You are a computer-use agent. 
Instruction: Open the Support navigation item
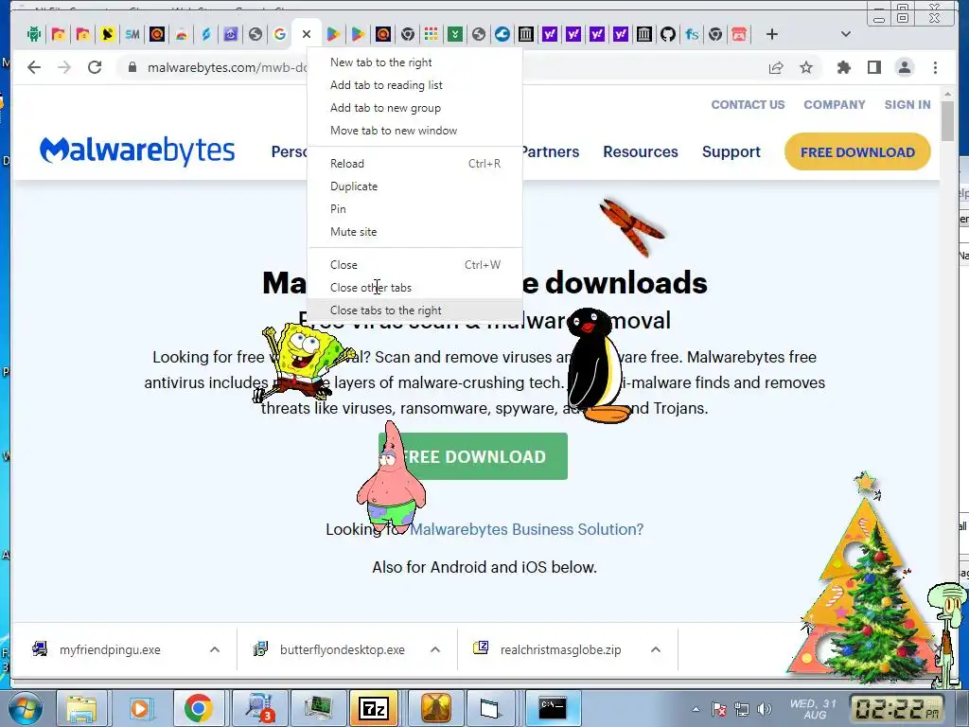731,152
